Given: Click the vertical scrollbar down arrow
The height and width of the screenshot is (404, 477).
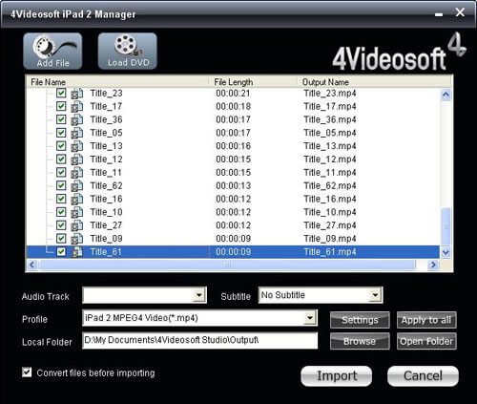Looking at the screenshot, I should click(446, 252).
